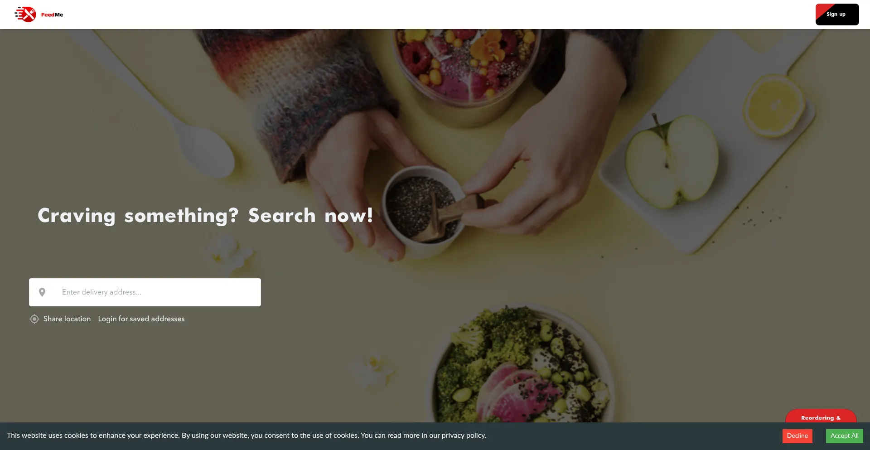
Task: Select the Share location link
Action: (x=67, y=319)
